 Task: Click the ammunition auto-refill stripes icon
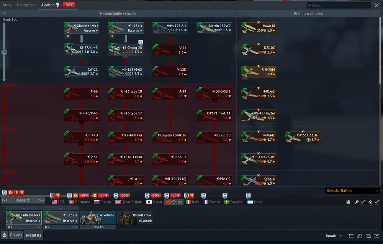coord(370,202)
